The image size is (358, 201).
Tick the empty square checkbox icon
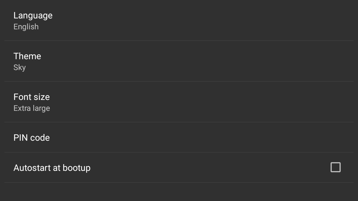[x=335, y=167]
